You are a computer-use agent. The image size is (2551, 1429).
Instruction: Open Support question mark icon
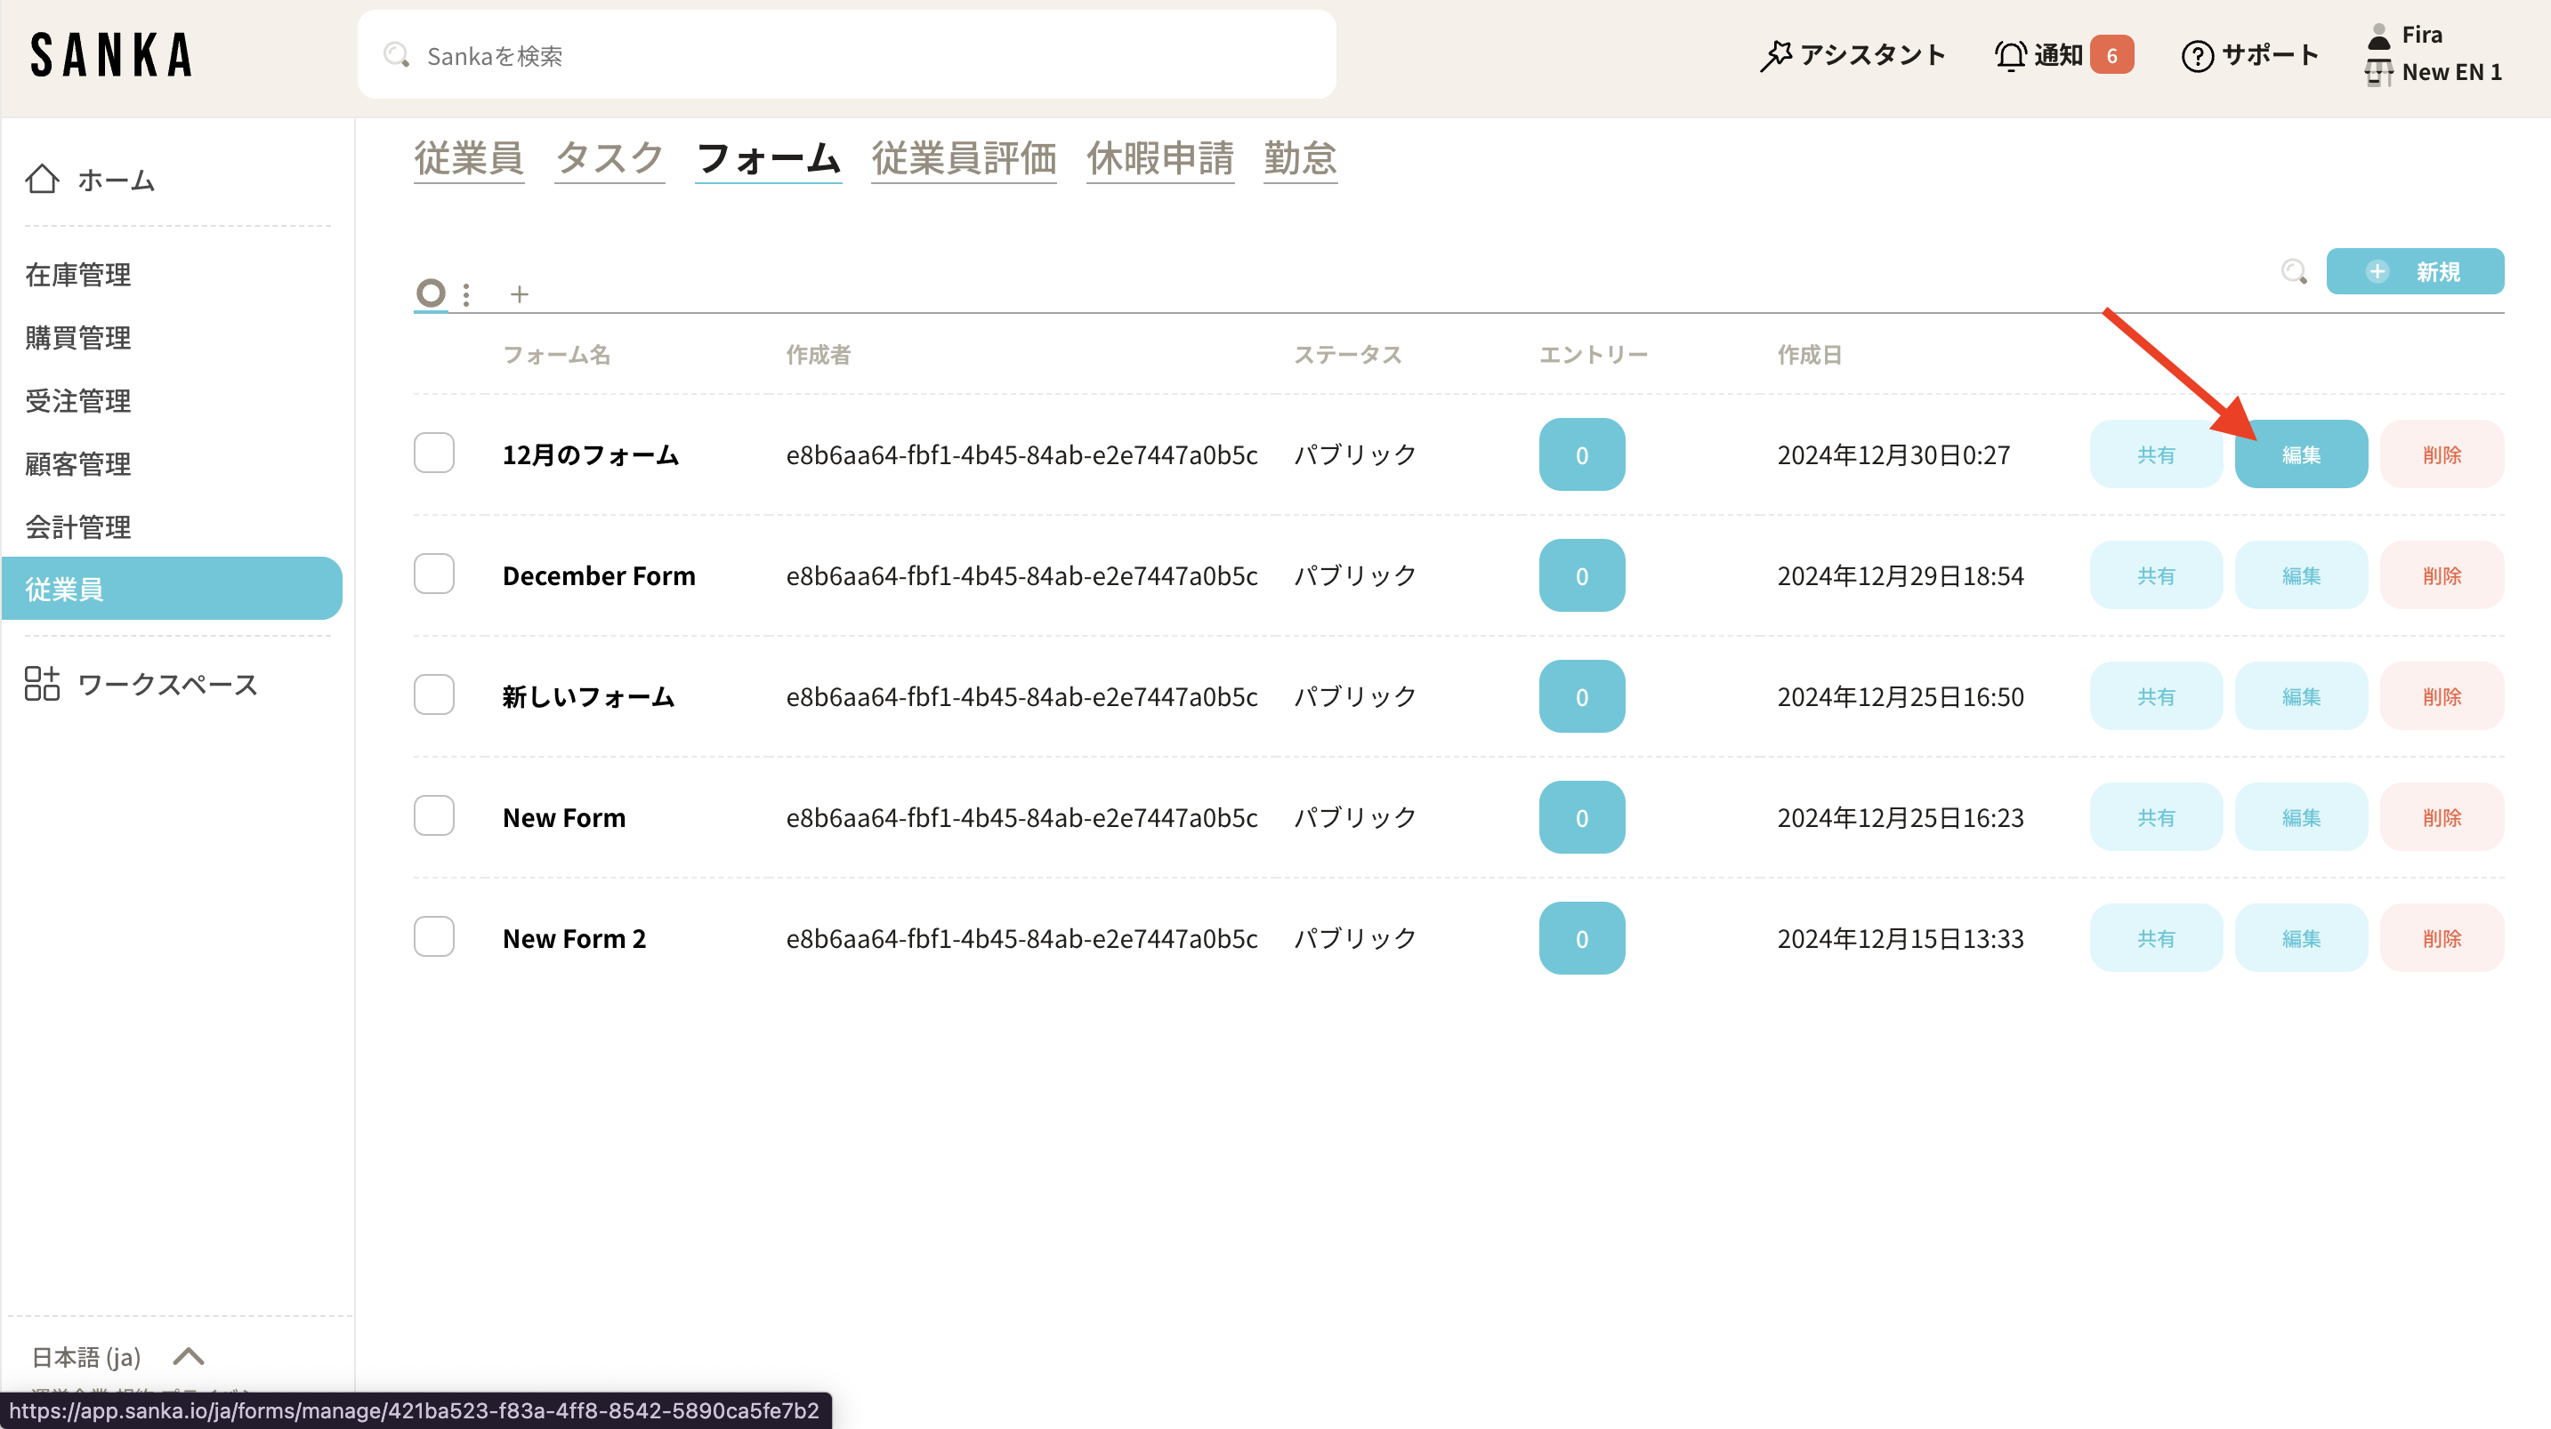tap(2197, 55)
